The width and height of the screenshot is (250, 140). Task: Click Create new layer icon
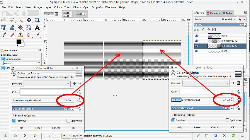pyautogui.click(x=207, y=136)
